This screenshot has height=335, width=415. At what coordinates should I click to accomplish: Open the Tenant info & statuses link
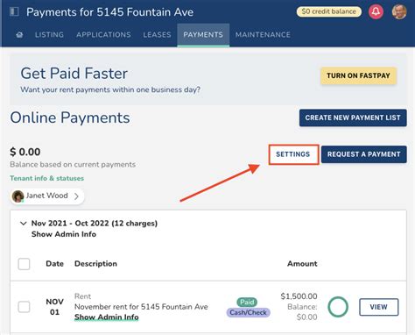[47, 178]
